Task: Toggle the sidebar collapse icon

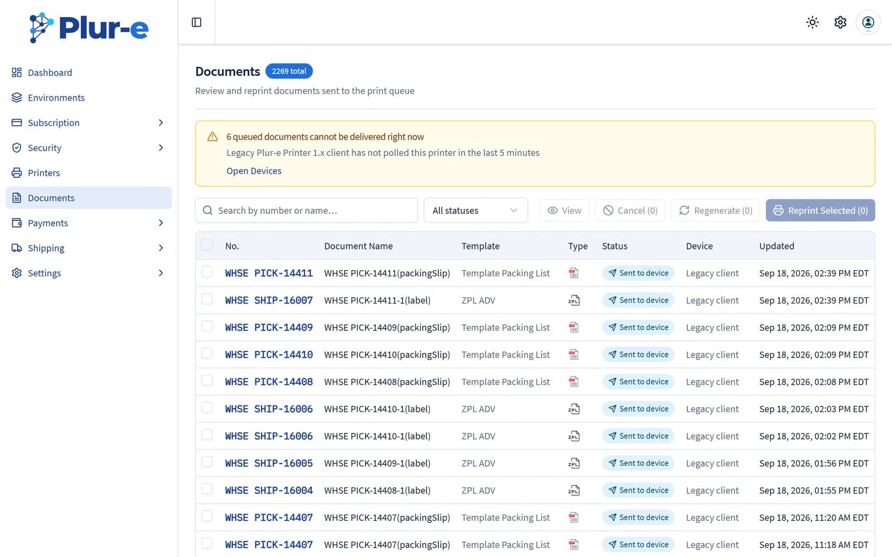Action: 196,22
